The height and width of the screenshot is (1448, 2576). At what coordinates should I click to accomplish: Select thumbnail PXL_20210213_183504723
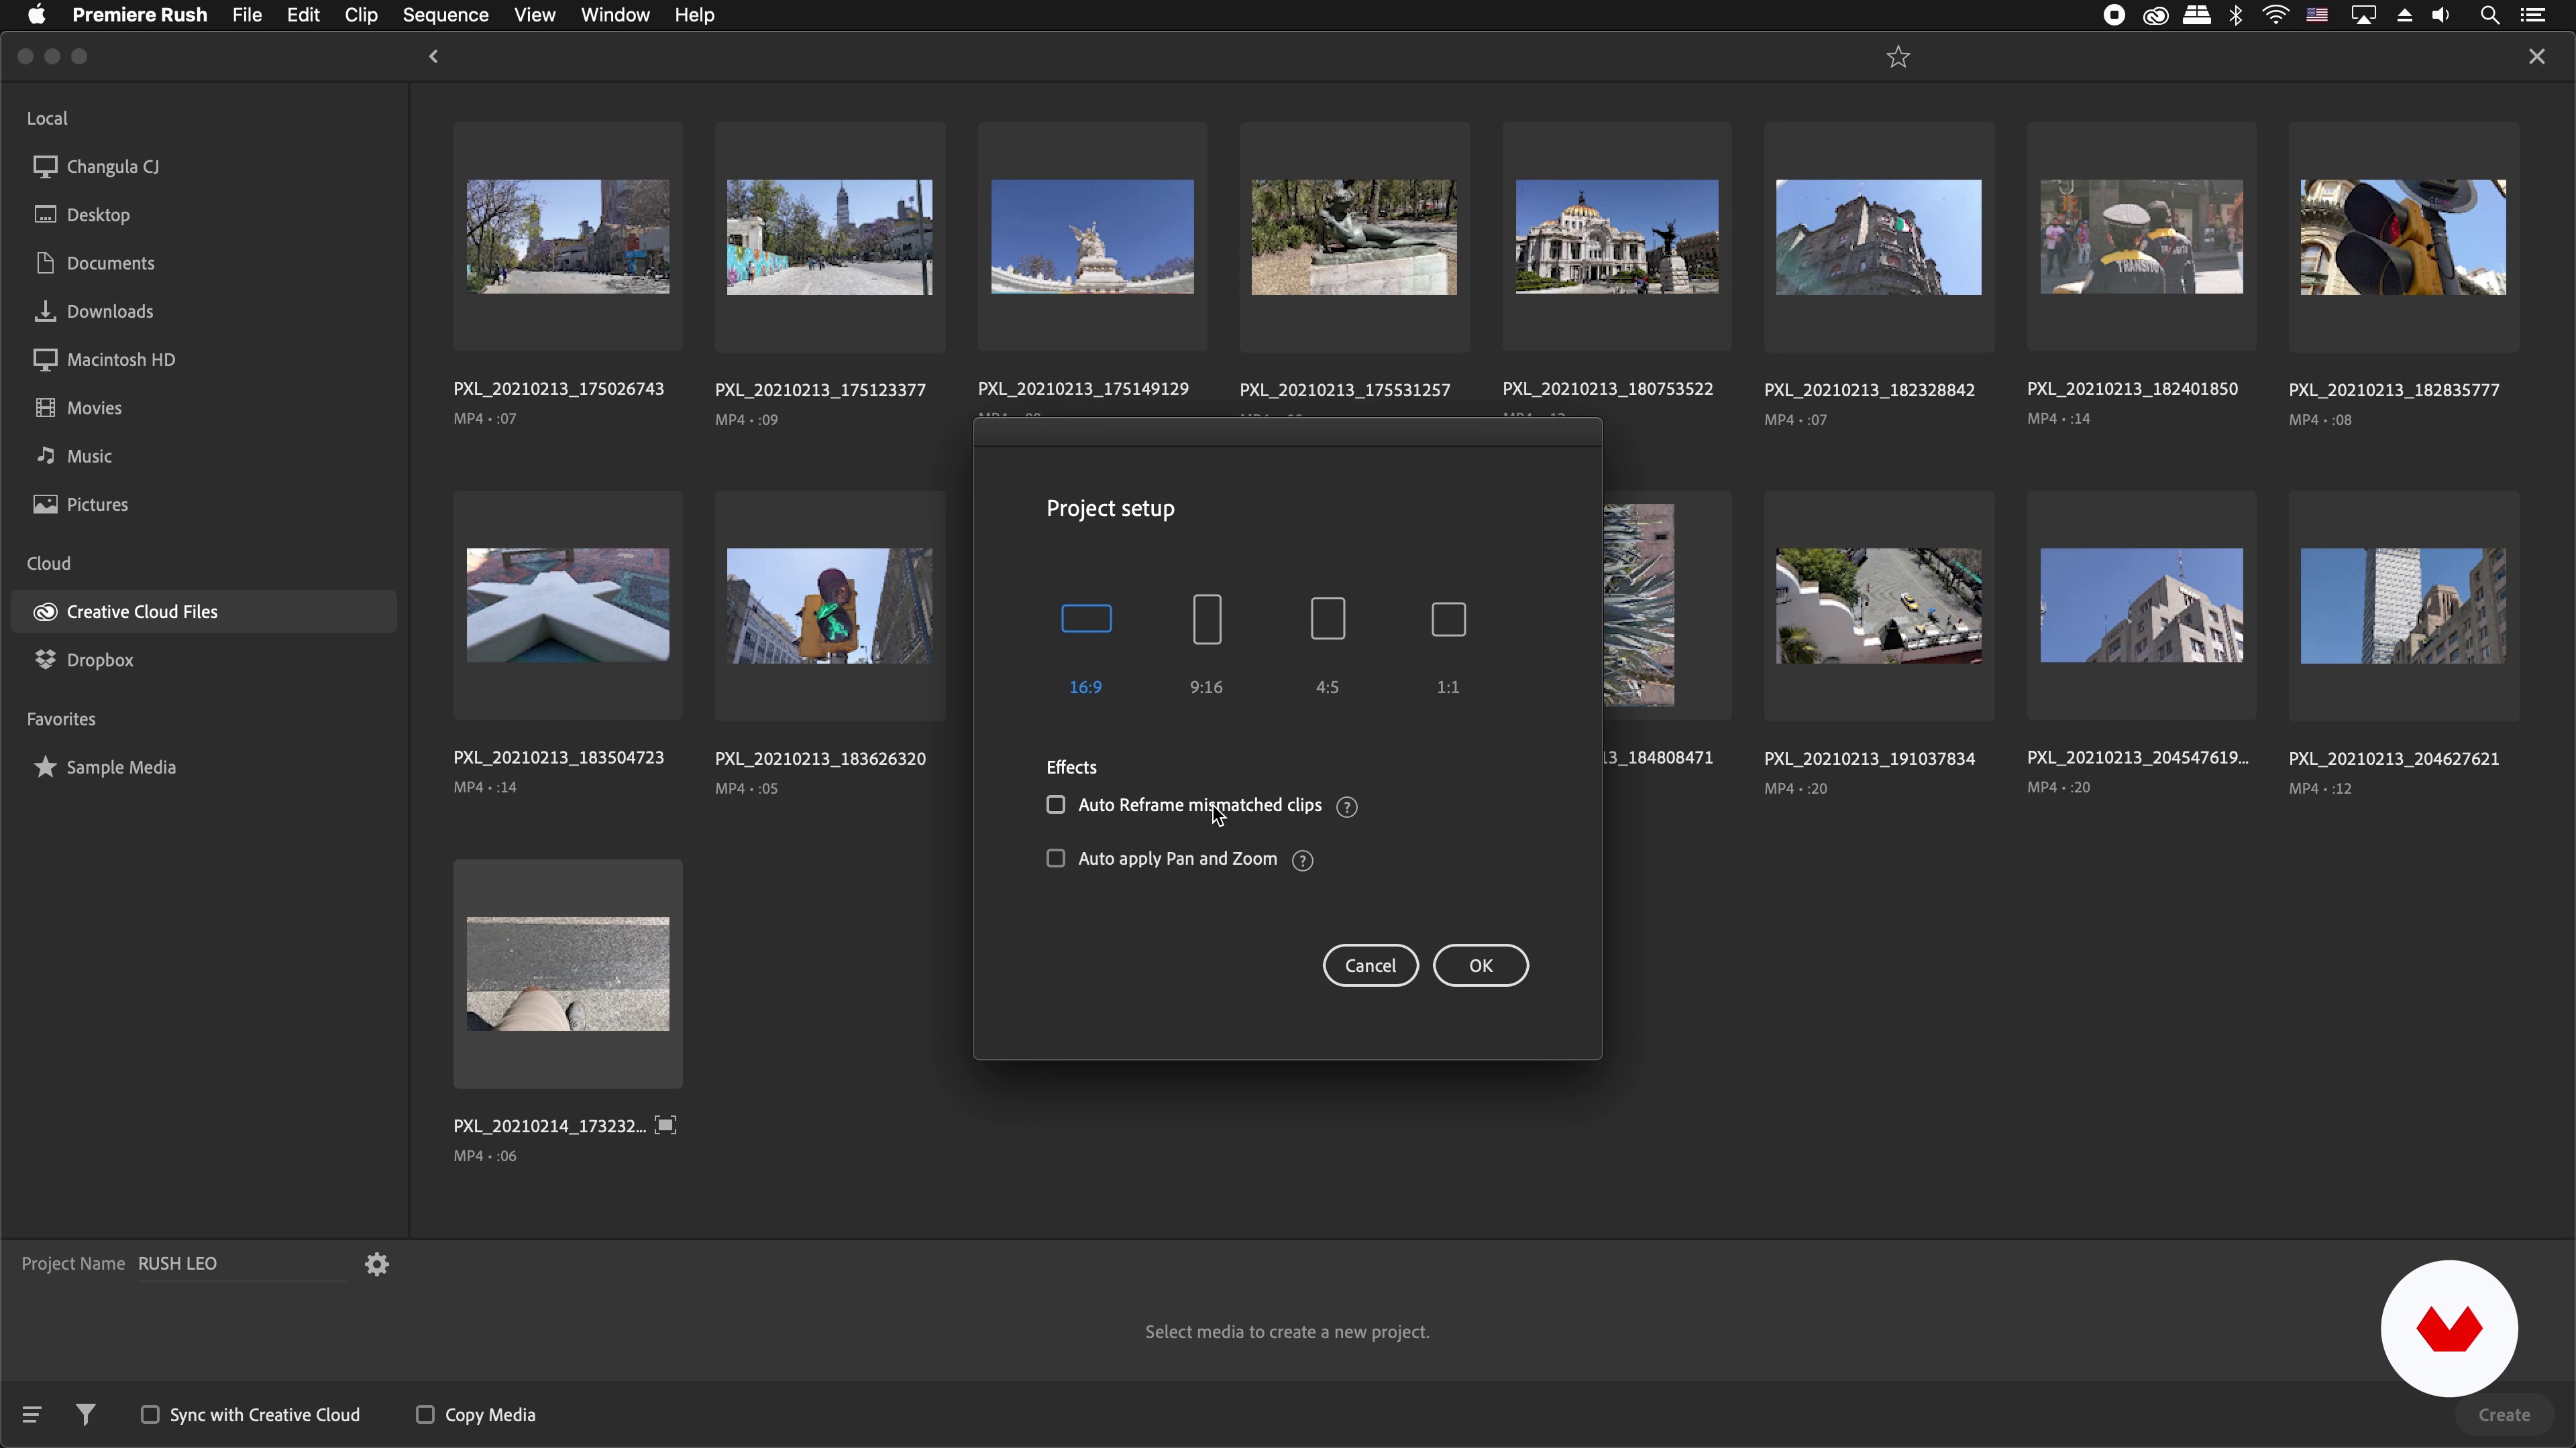568,605
